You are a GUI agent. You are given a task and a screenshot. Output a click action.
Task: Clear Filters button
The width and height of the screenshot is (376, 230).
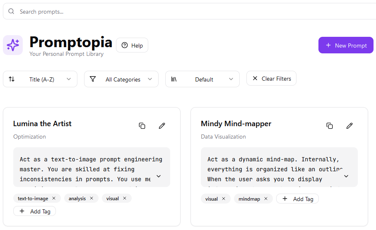point(271,78)
